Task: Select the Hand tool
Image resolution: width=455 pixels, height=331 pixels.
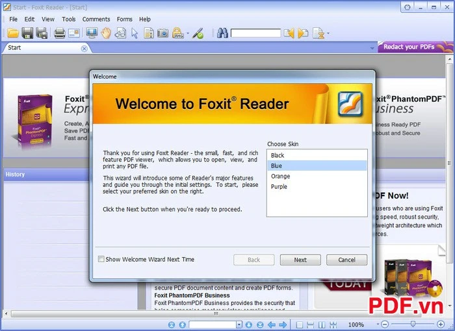Action: [x=106, y=33]
